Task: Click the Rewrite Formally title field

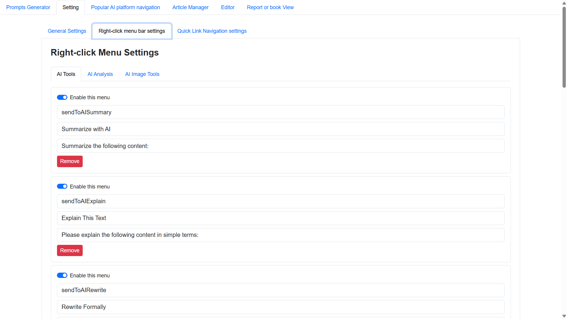Action: coord(280,307)
